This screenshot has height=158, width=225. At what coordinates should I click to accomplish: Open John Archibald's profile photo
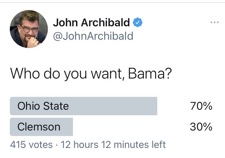tap(29, 29)
